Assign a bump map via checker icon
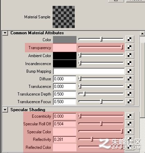Viewport: 145px width, 153px height. click(129, 71)
